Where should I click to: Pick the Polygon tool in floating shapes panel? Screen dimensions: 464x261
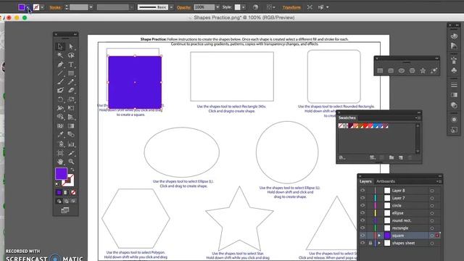point(413,71)
